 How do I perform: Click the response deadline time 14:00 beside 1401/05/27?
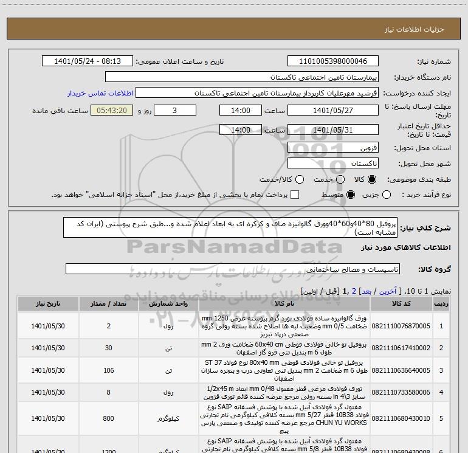click(x=241, y=111)
